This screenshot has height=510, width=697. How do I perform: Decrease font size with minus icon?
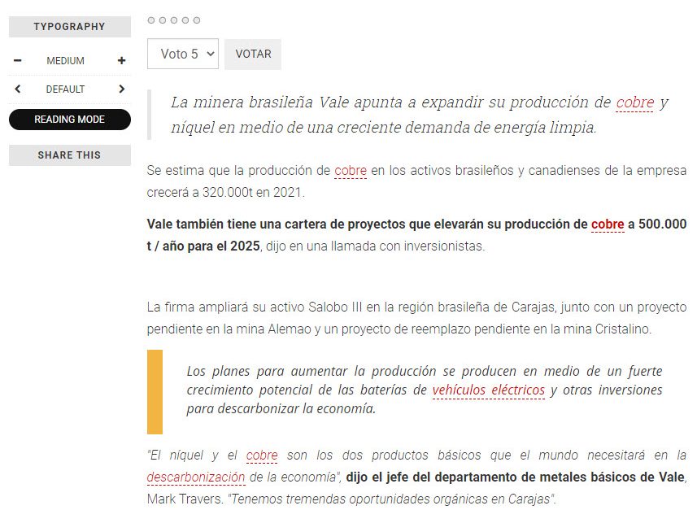click(18, 61)
